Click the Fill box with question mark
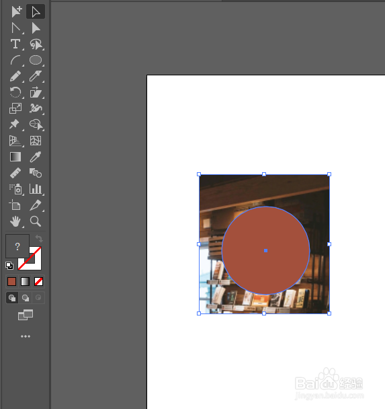The width and height of the screenshot is (385, 409). (17, 246)
